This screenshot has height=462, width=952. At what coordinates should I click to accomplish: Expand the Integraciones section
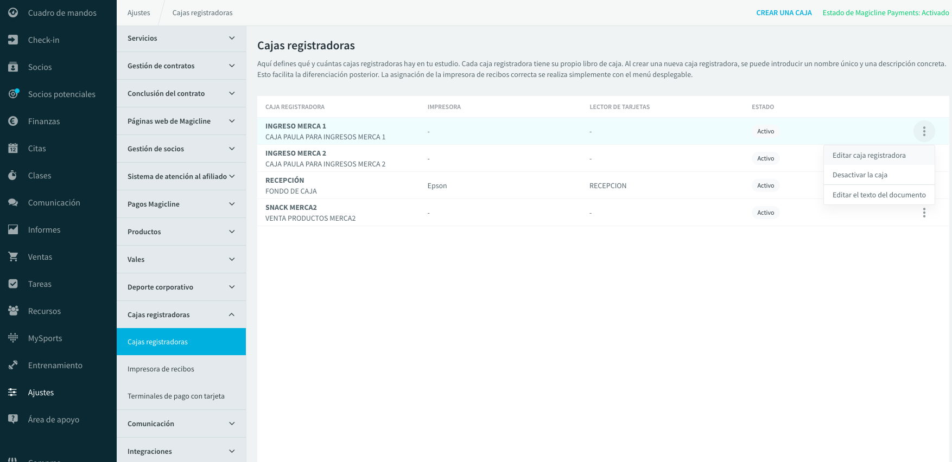point(181,451)
